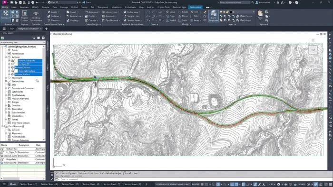
Task: Click the Share button in title bar
Action: [87, 2]
